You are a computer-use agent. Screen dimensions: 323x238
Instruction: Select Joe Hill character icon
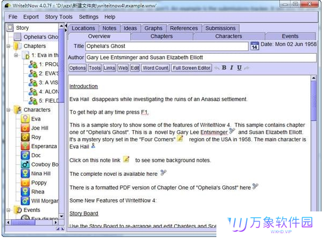[25, 128]
